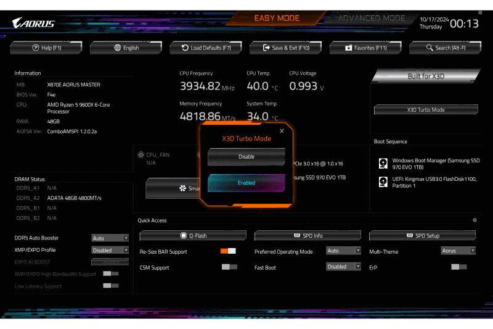Click the ADATA 48GB 4800MT/s DRAM entry
The image size is (493, 329).
tap(74, 198)
